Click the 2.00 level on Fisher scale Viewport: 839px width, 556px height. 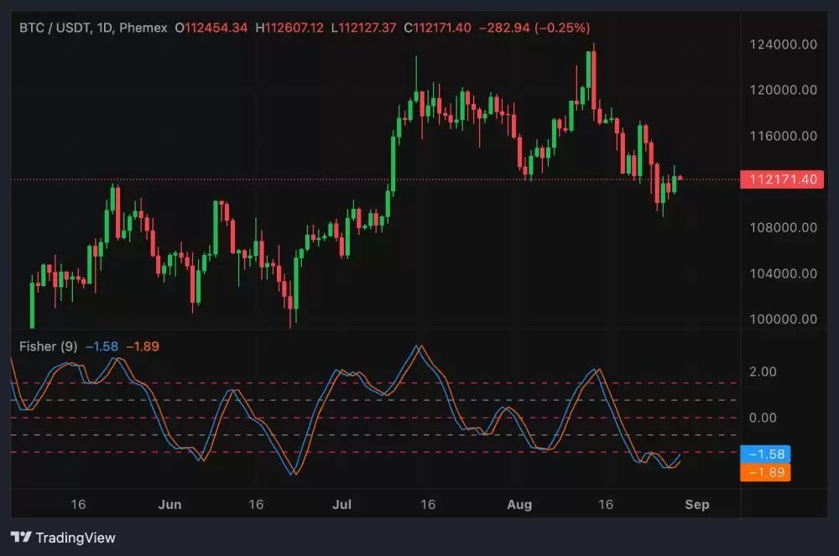pos(763,372)
